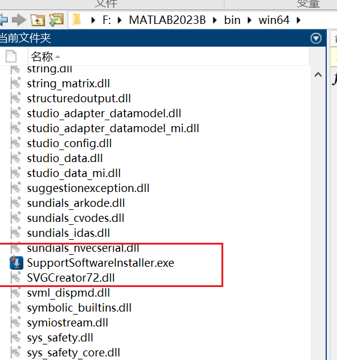
Task: Select studio_data.dll file
Action: [65, 158]
